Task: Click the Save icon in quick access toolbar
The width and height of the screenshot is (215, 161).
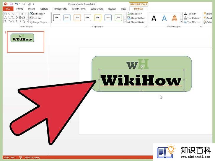Action: [11, 4]
